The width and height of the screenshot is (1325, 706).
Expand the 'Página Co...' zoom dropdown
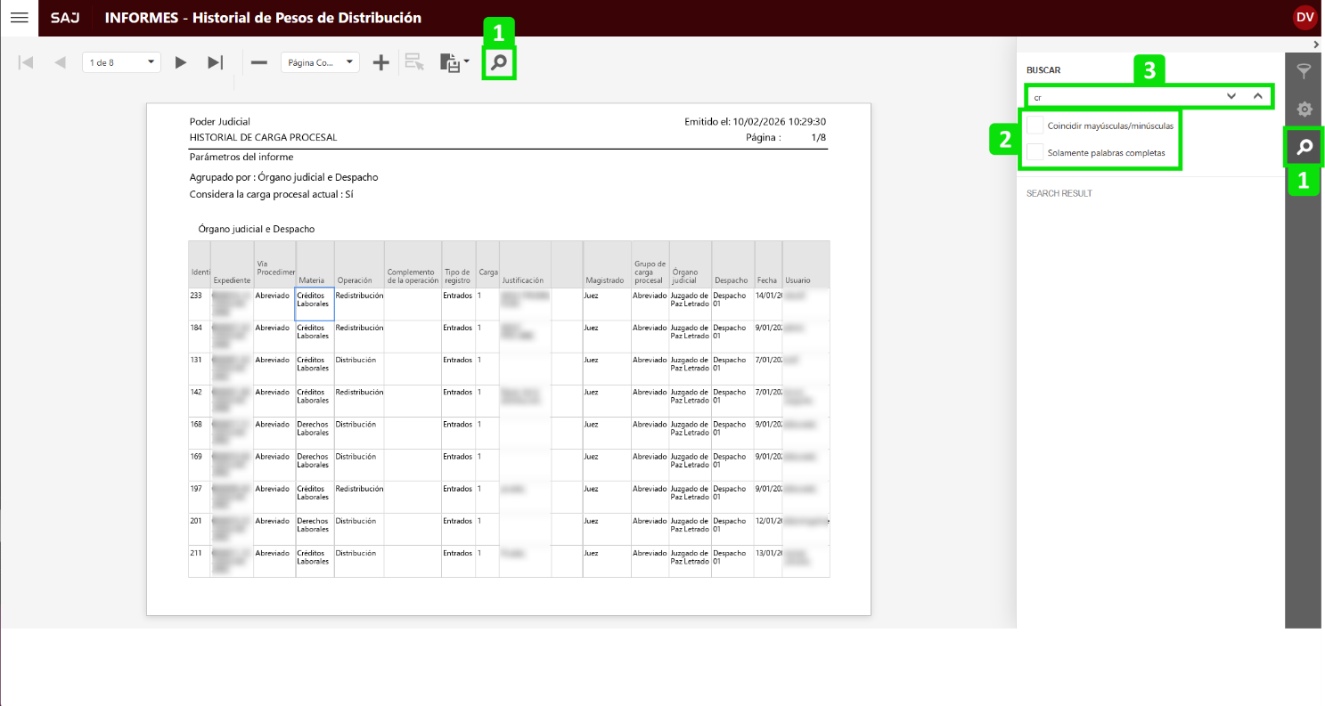(320, 62)
